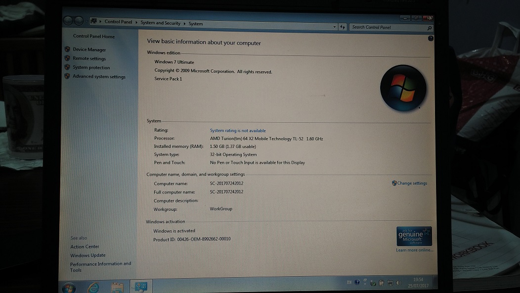
Task: Open the clock showing 19:54
Action: click(418, 283)
